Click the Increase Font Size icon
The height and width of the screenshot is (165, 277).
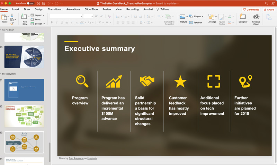[x=96, y=16]
